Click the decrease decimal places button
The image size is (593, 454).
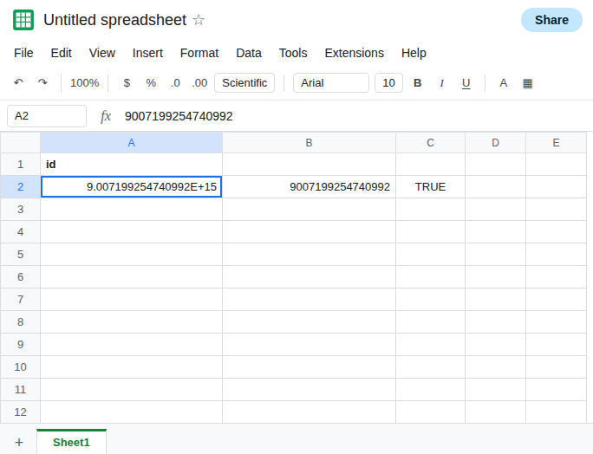[175, 83]
